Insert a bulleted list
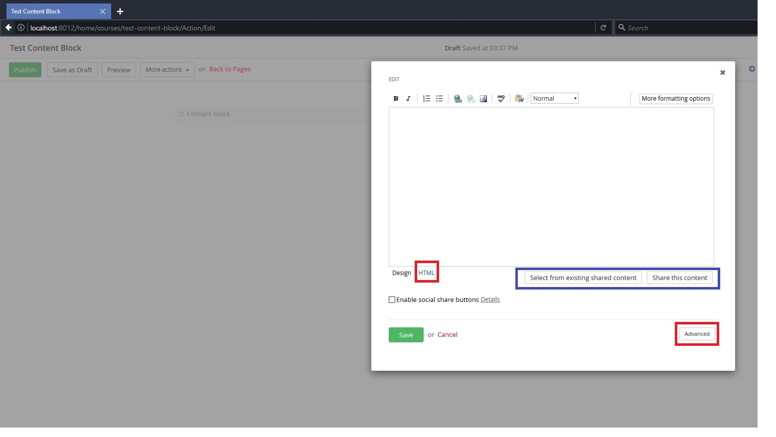776x437 pixels. coord(439,99)
